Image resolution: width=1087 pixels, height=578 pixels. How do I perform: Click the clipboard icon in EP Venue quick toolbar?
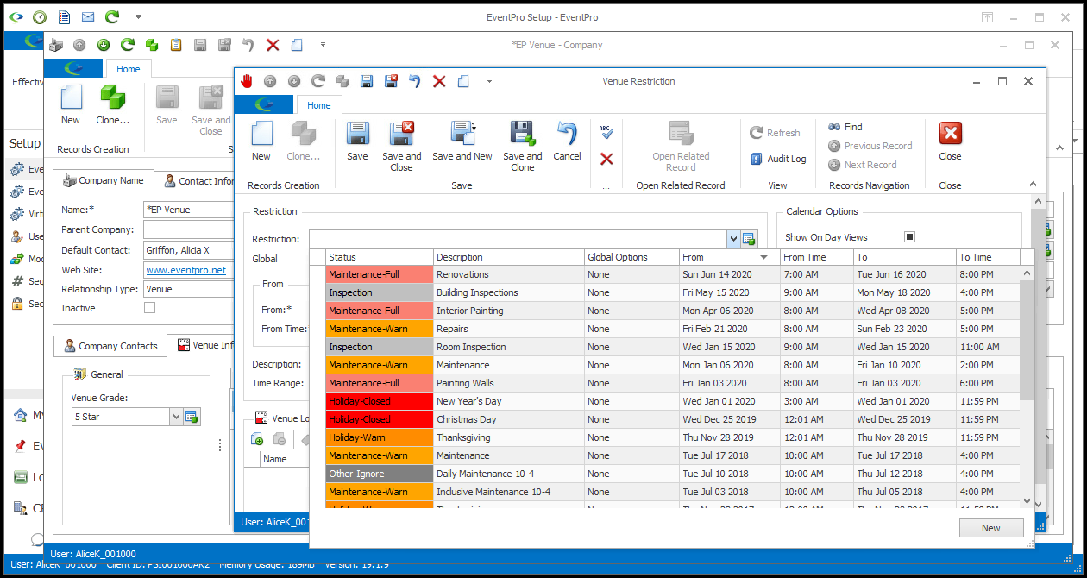coord(176,45)
